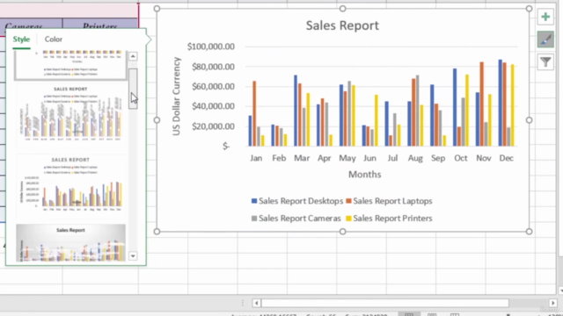The image size is (563, 316).
Task: Click the top-center chart resize handle
Action: pyautogui.click(x=342, y=9)
